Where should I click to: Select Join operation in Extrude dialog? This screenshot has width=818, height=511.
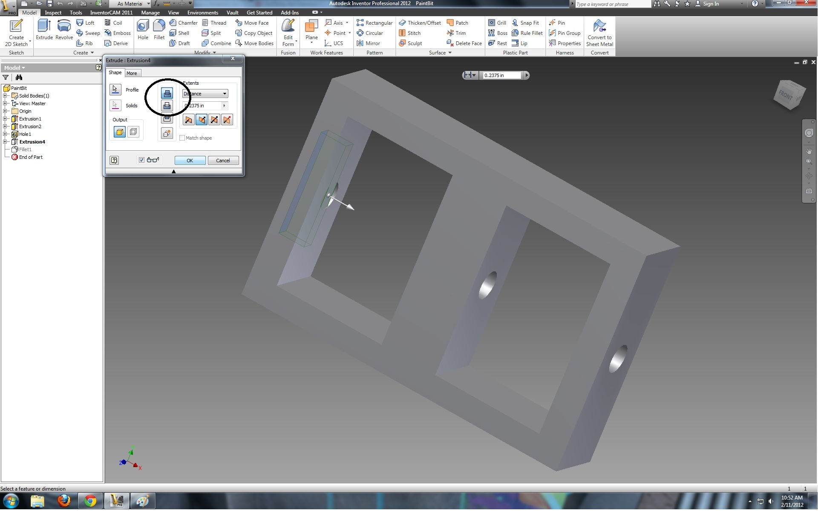[167, 93]
